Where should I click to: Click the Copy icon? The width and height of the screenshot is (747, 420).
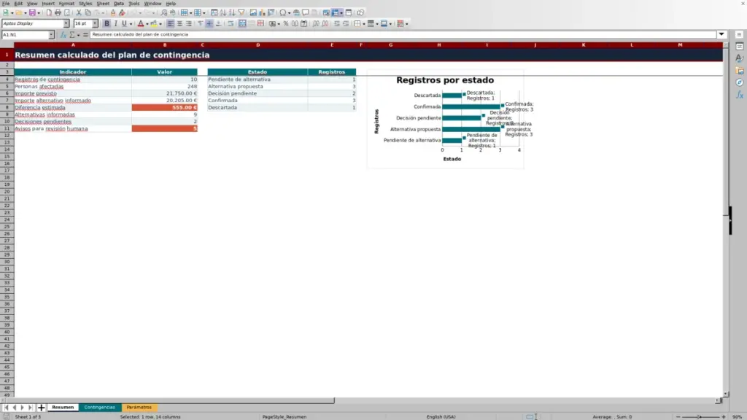(x=88, y=12)
